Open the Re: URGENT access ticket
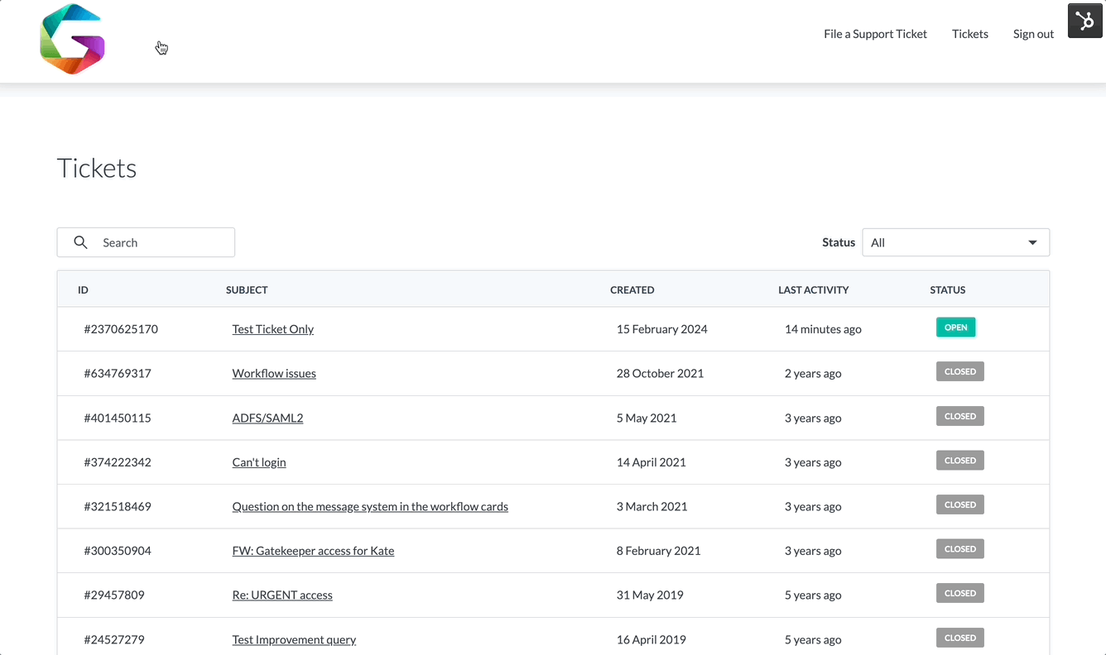The width and height of the screenshot is (1106, 655). [x=281, y=595]
